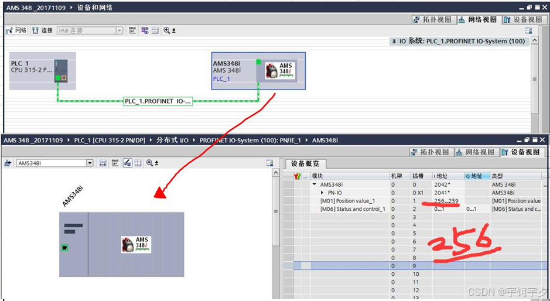Switch to 拓扑视图 tab in lower window
Viewport: 550px width, 301px height.
(431, 152)
